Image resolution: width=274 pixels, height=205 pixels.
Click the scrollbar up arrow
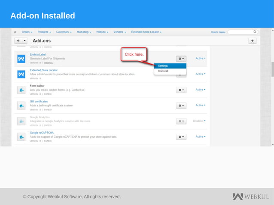(x=273, y=30)
